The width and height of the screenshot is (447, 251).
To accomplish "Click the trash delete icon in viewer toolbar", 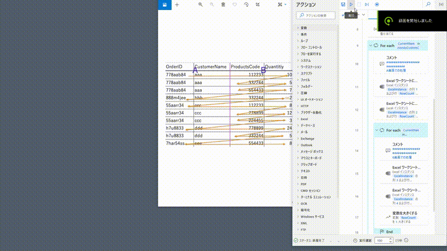I will [x=223, y=4].
